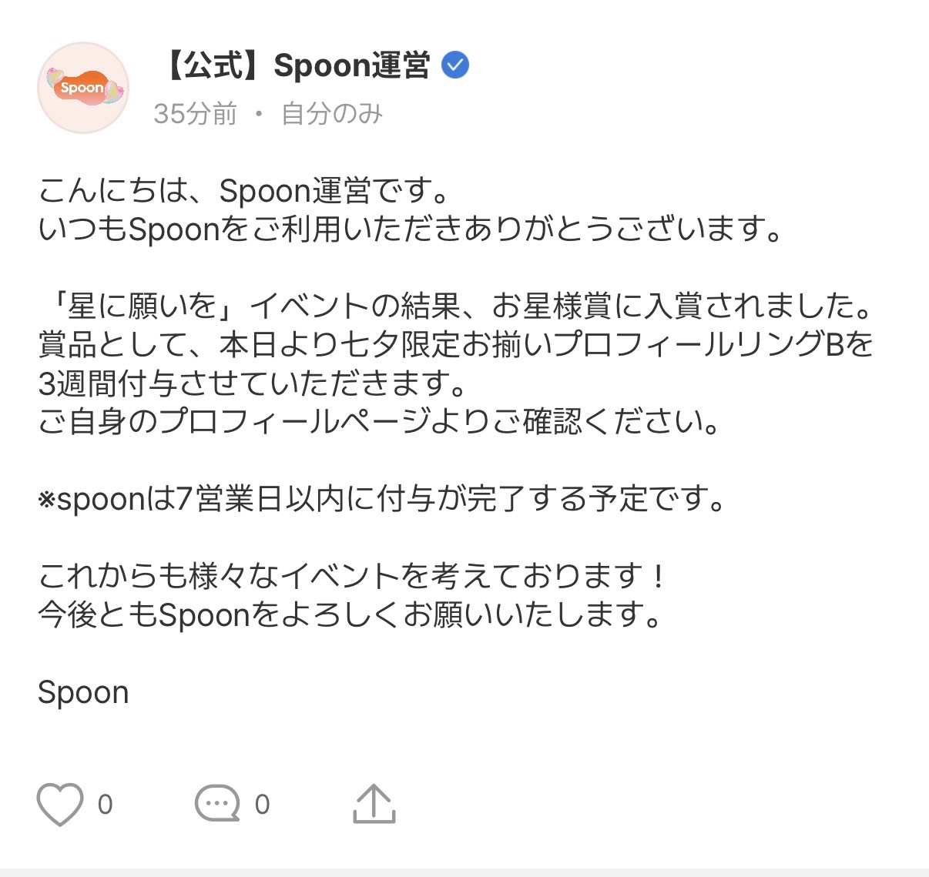929x877 pixels.
Task: Tap the Spoon signature at post end
Action: click(83, 693)
